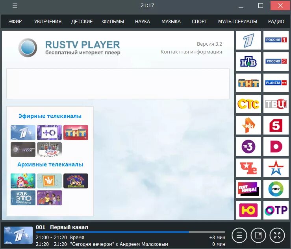Open the СПОРТ category
The height and width of the screenshot is (249, 291).
pos(200,22)
